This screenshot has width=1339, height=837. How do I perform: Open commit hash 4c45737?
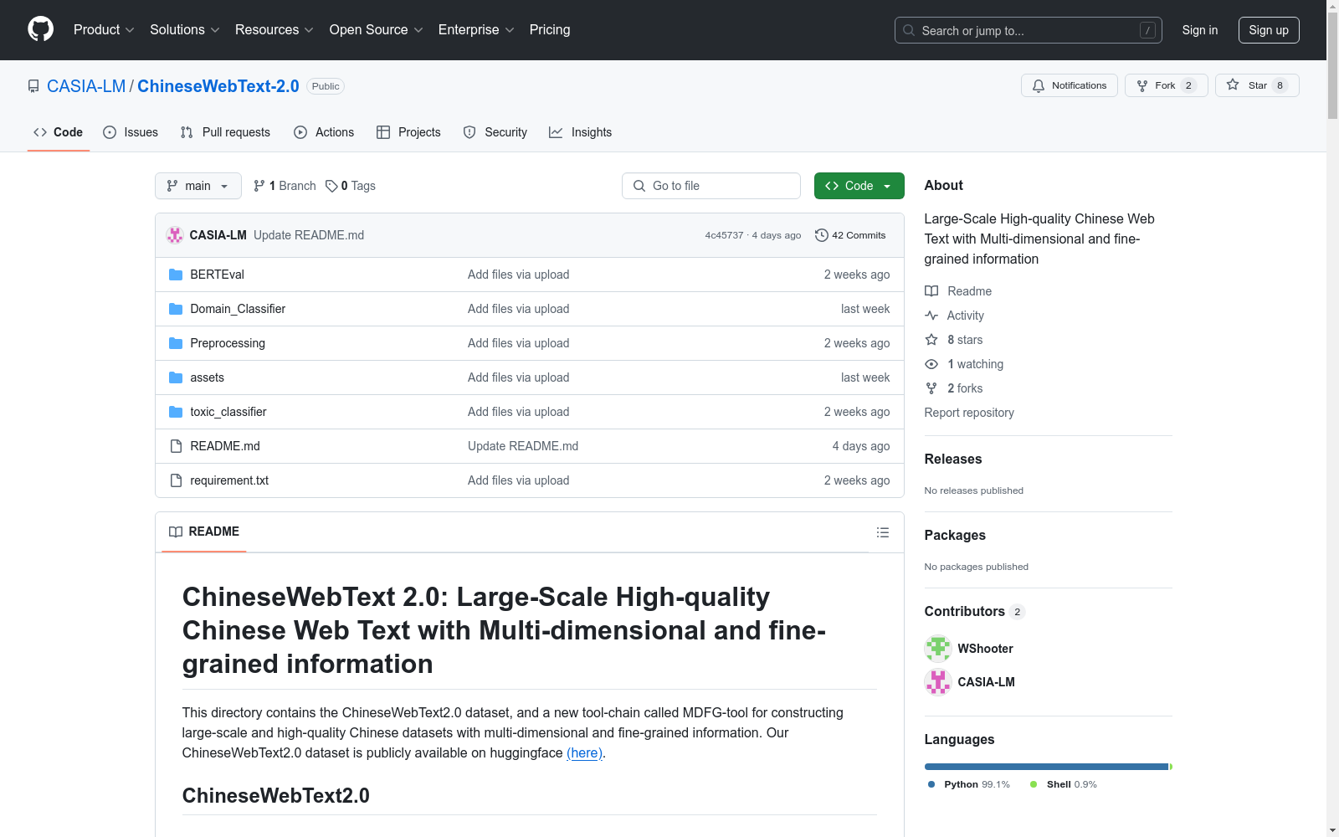pos(724,235)
